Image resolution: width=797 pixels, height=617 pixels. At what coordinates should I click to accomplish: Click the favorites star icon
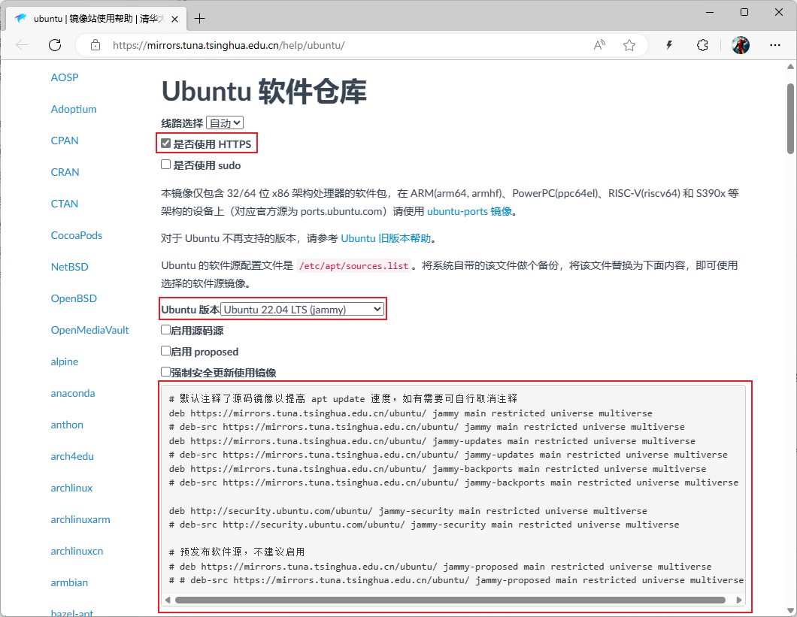point(629,45)
